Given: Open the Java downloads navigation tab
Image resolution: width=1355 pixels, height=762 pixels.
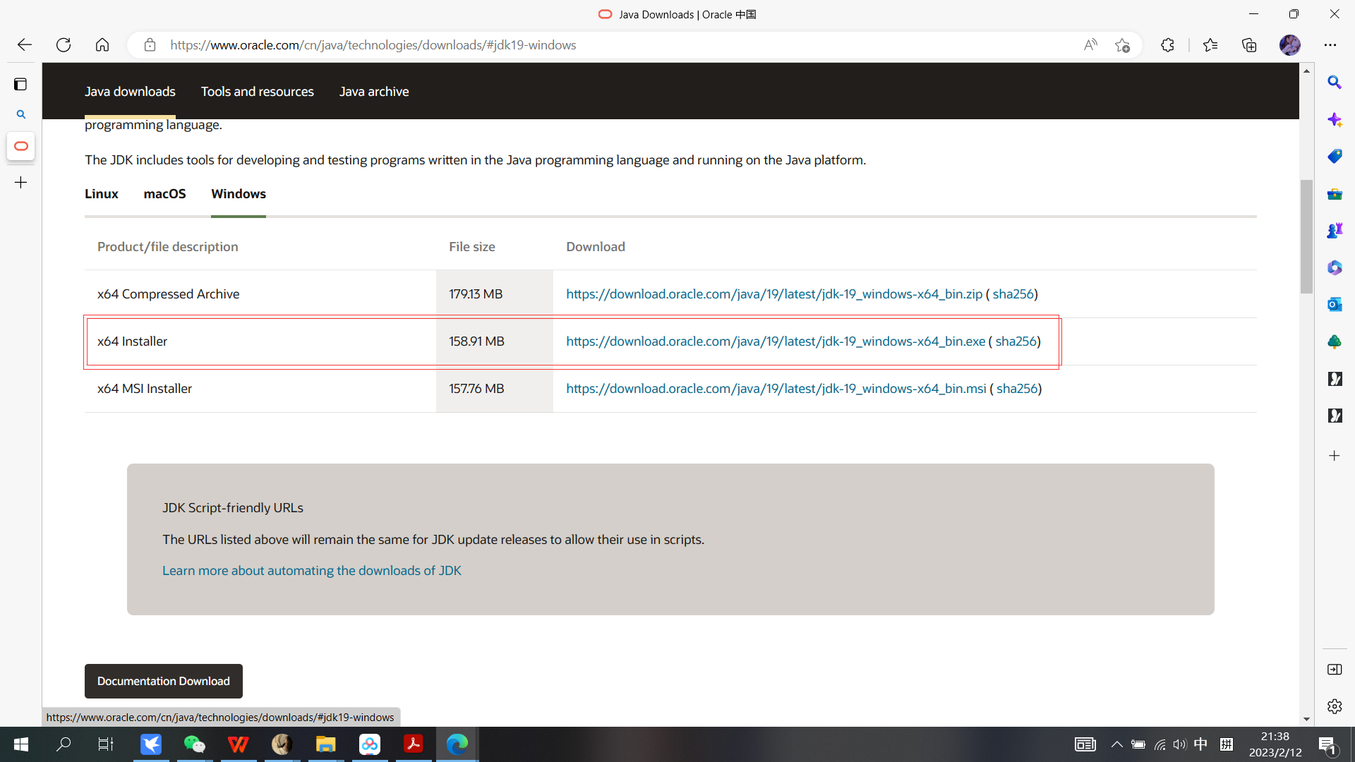Looking at the screenshot, I should (130, 92).
